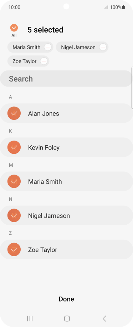Uncheck Zoe Taylor contact checkmark
The width and height of the screenshot is (133, 327).
coord(14,249)
